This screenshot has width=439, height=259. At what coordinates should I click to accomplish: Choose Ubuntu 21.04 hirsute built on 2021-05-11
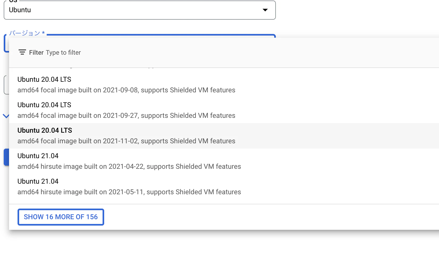224,187
